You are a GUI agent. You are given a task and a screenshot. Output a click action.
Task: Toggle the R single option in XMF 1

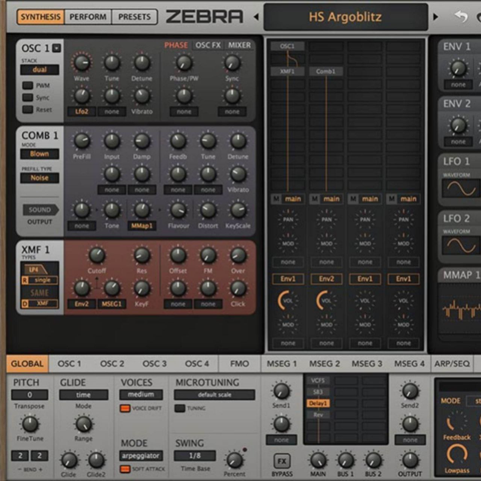pyautogui.click(x=39, y=280)
